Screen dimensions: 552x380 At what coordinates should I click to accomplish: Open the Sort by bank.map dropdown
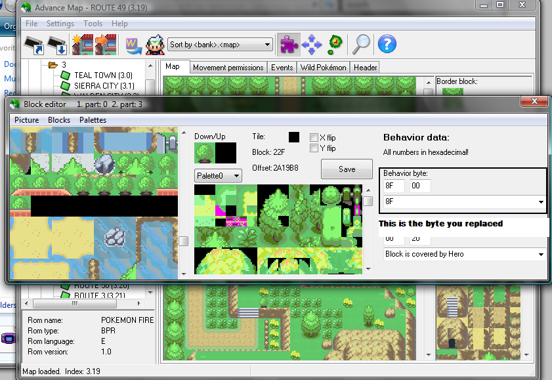point(267,45)
